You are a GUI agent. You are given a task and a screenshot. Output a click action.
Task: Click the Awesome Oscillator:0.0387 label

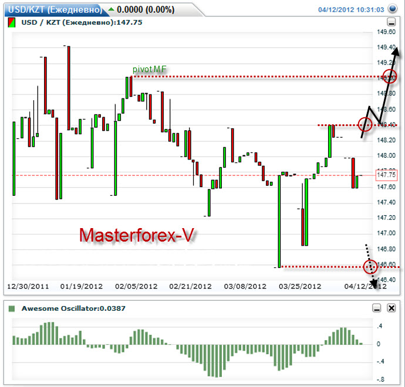(73, 308)
